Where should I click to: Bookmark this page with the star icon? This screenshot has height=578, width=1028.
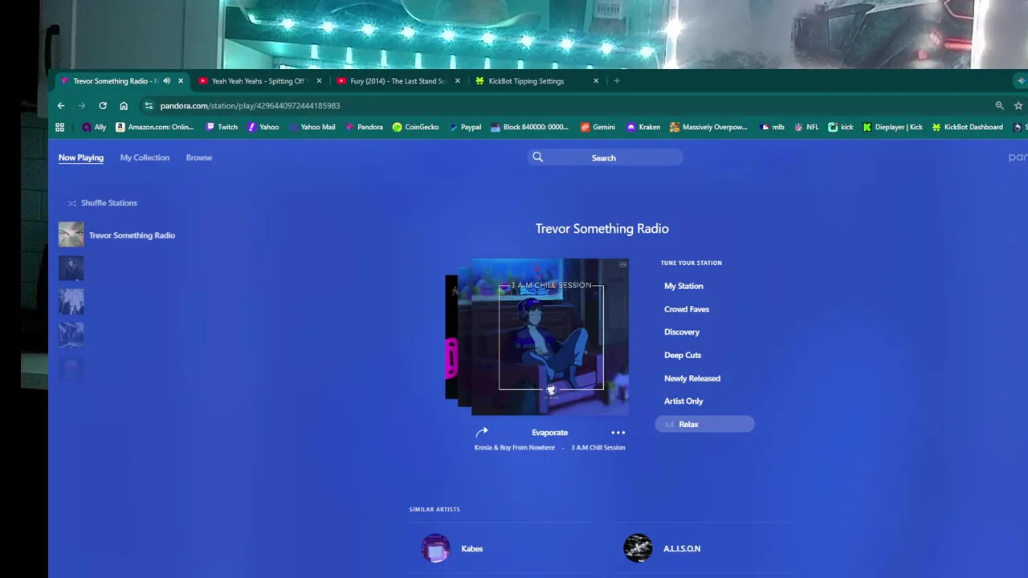[x=1018, y=105]
